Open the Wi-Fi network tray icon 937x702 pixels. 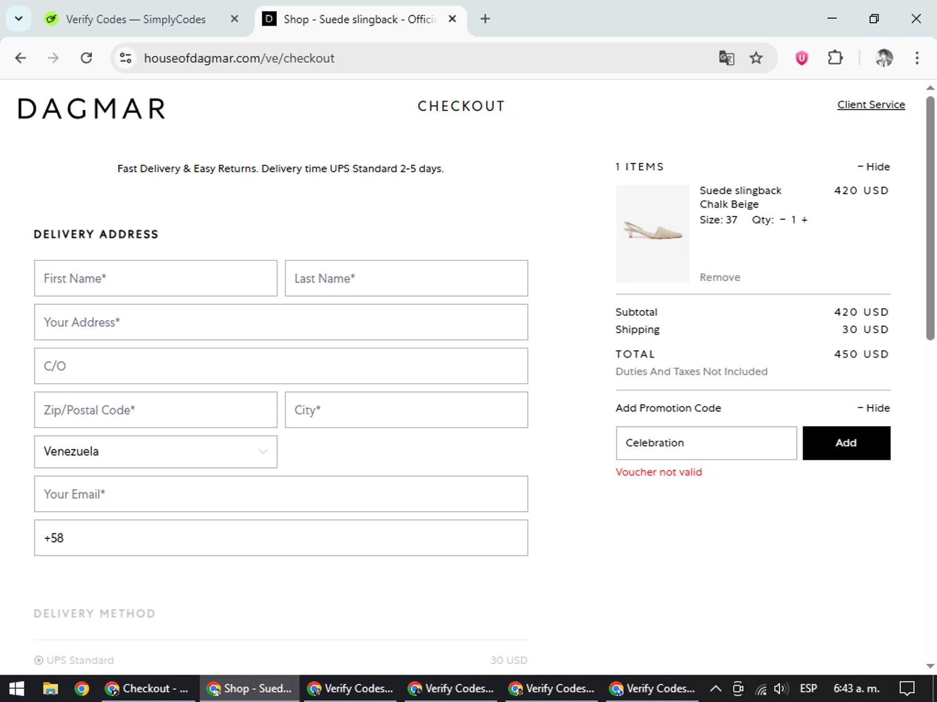click(760, 689)
